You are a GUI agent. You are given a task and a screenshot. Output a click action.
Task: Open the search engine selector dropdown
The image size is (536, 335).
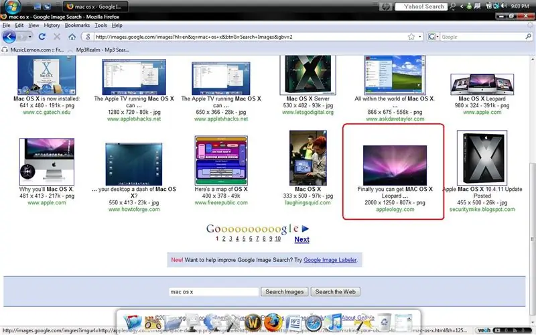point(433,37)
